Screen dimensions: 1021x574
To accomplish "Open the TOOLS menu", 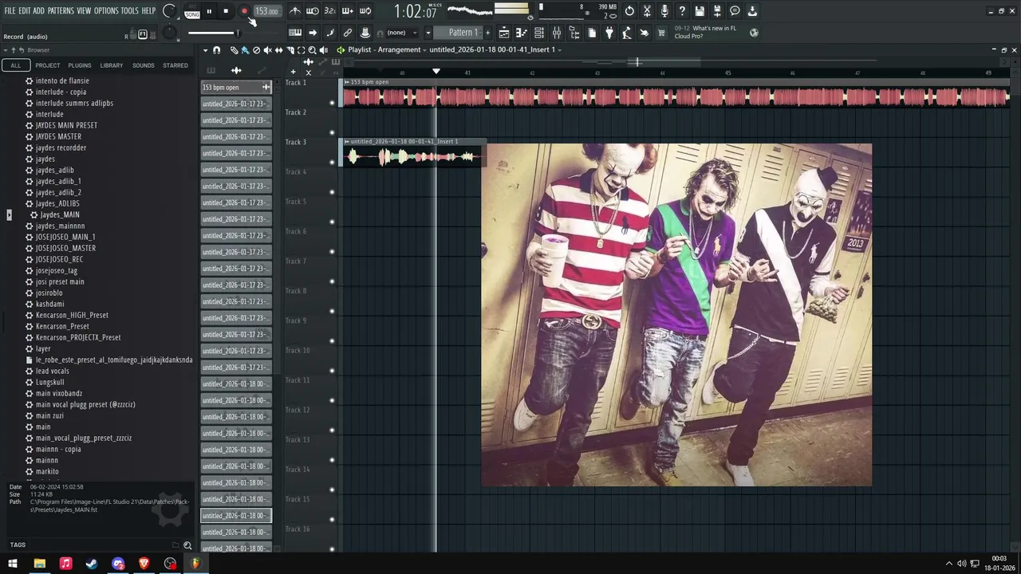I will coord(129,11).
